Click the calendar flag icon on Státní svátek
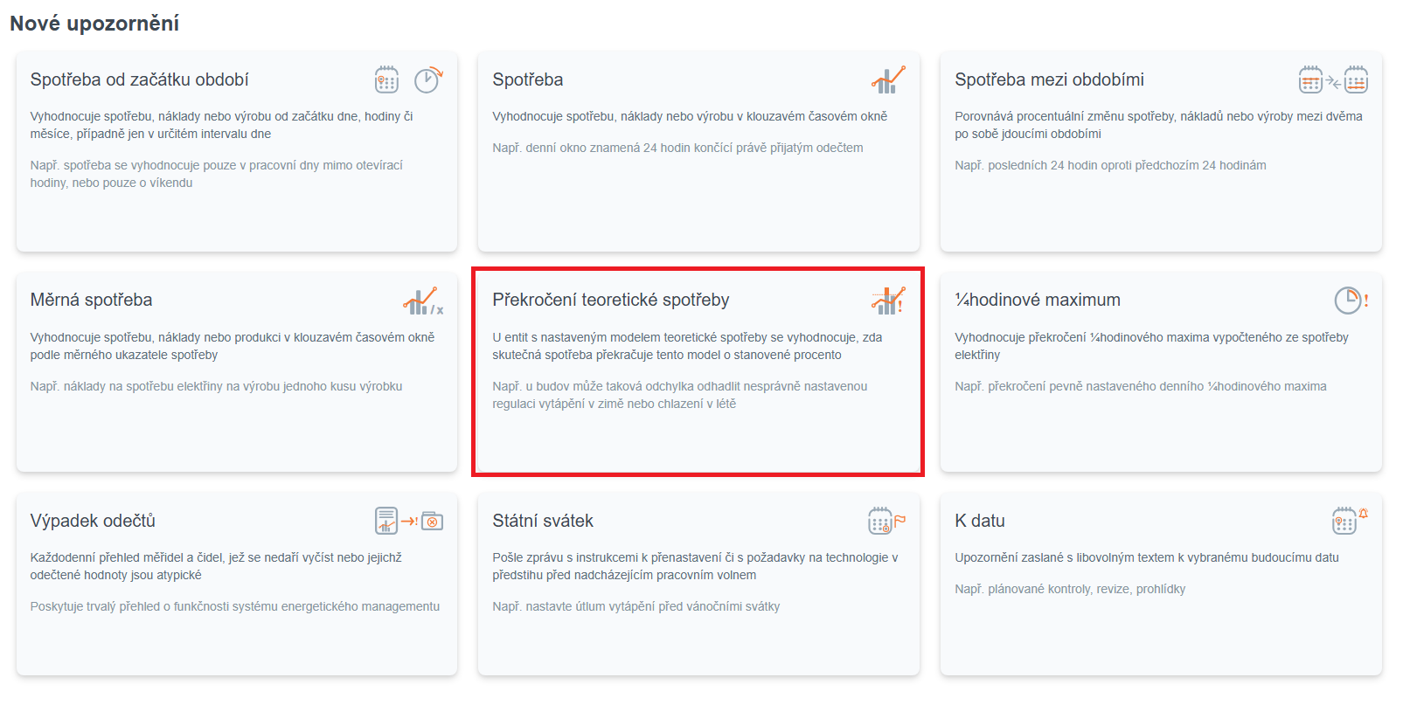This screenshot has width=1403, height=726. (x=886, y=521)
